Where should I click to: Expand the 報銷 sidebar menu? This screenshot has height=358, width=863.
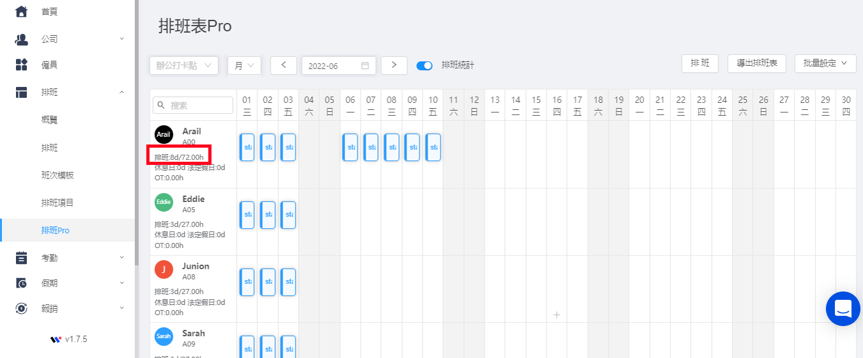coord(121,308)
